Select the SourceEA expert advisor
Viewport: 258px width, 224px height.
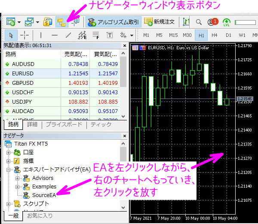(x=40, y=195)
